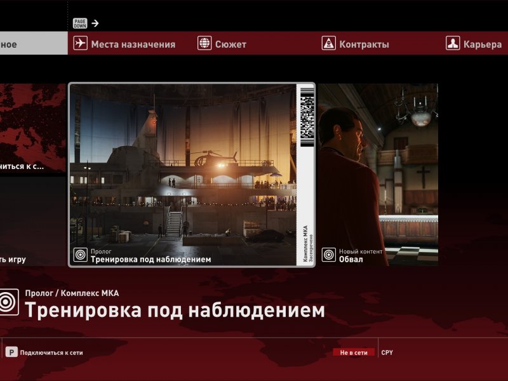Click the barcode strip on the ticket
The height and width of the screenshot is (381, 508).
[x=307, y=117]
